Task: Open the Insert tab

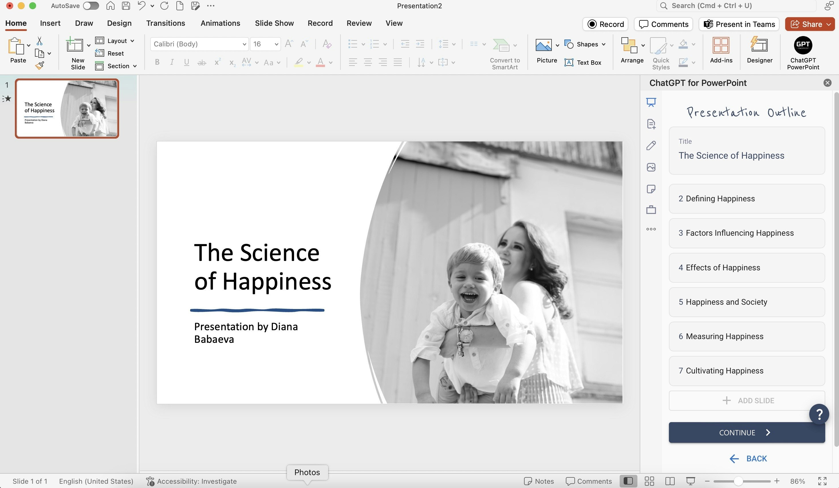Action: pos(50,23)
